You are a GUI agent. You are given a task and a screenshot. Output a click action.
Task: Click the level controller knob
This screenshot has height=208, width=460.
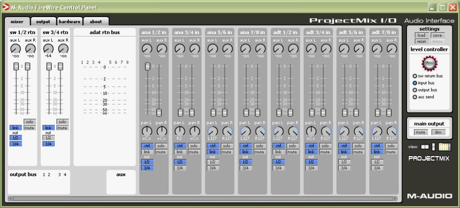(429, 63)
